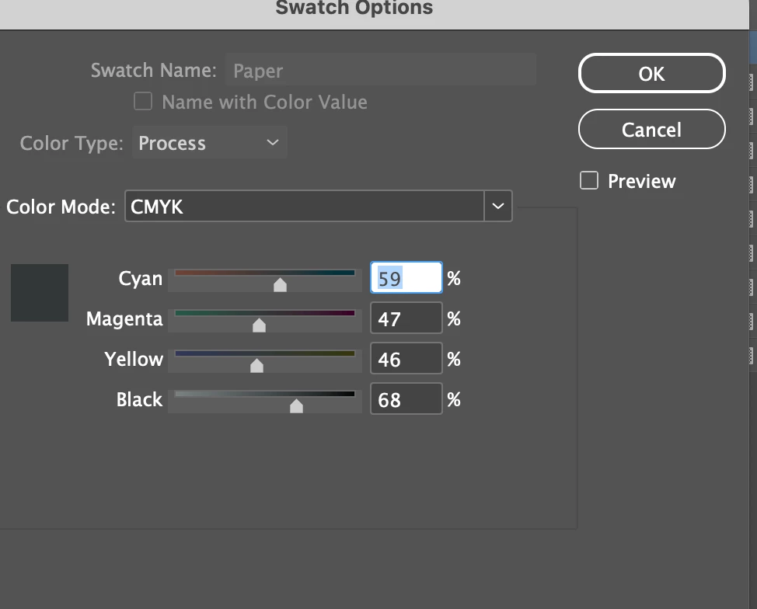The width and height of the screenshot is (757, 609).
Task: Click the Swatch Options dialog title bar
Action: coord(354,9)
